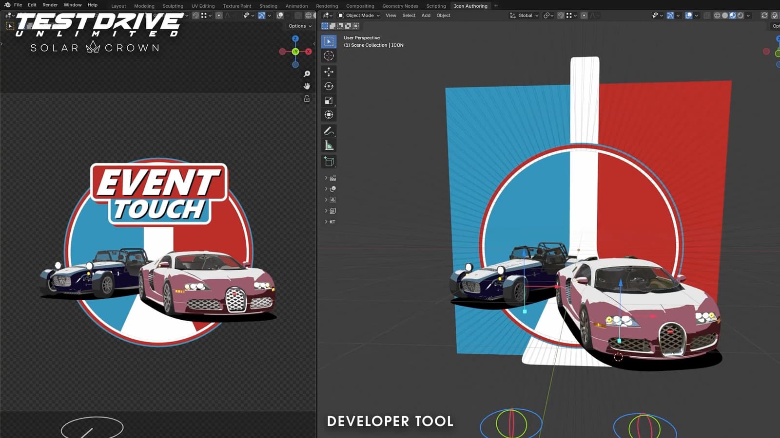Toggle snapping magnet in right viewport header

click(561, 16)
